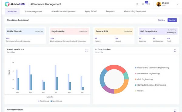Click the Add New link

(161, 20)
